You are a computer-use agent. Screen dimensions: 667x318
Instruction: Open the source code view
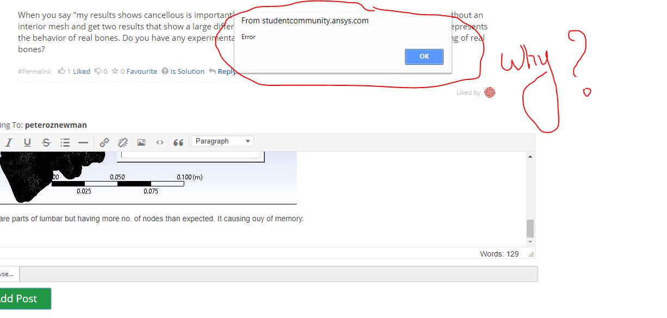160,142
